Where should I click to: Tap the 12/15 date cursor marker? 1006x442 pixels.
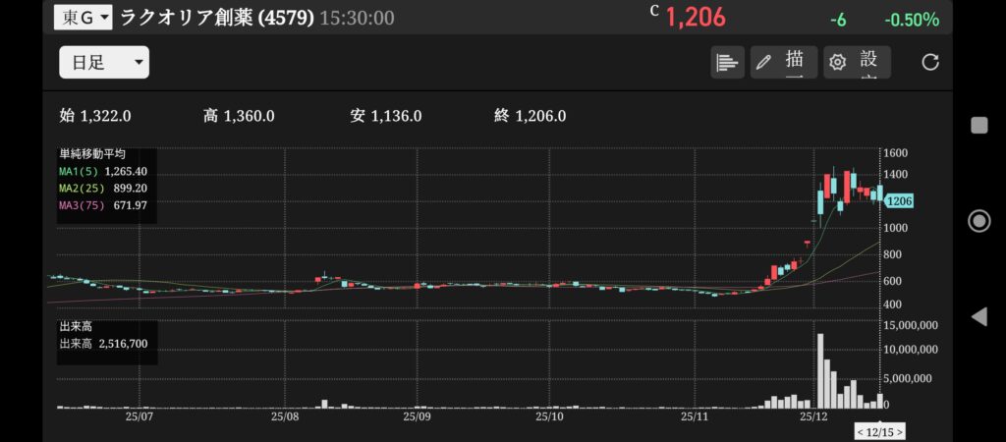(x=880, y=431)
